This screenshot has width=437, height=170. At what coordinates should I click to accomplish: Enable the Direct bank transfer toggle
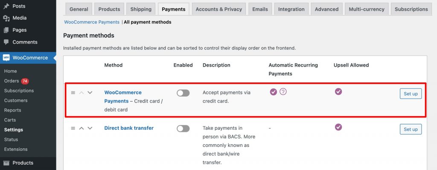tap(183, 129)
